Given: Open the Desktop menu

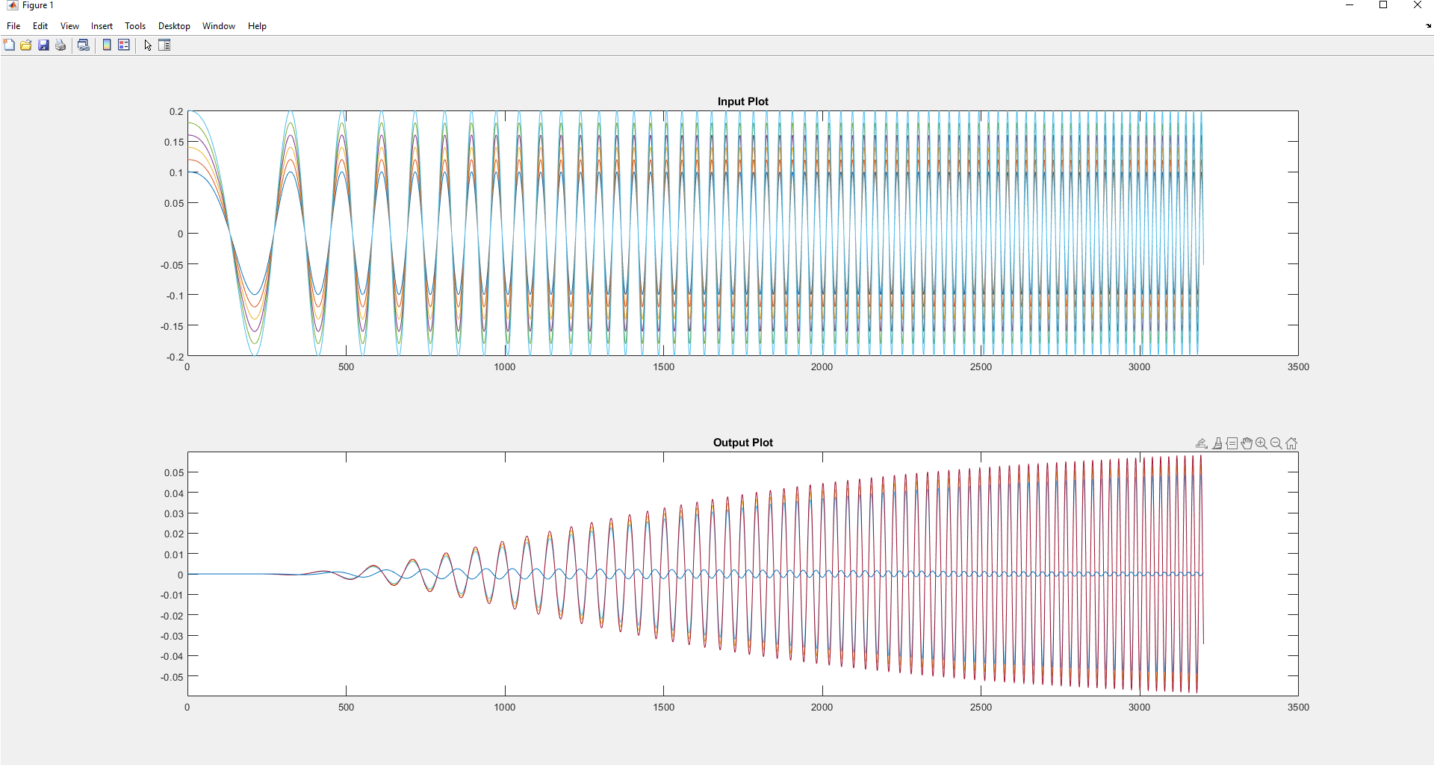Looking at the screenshot, I should click(x=173, y=25).
